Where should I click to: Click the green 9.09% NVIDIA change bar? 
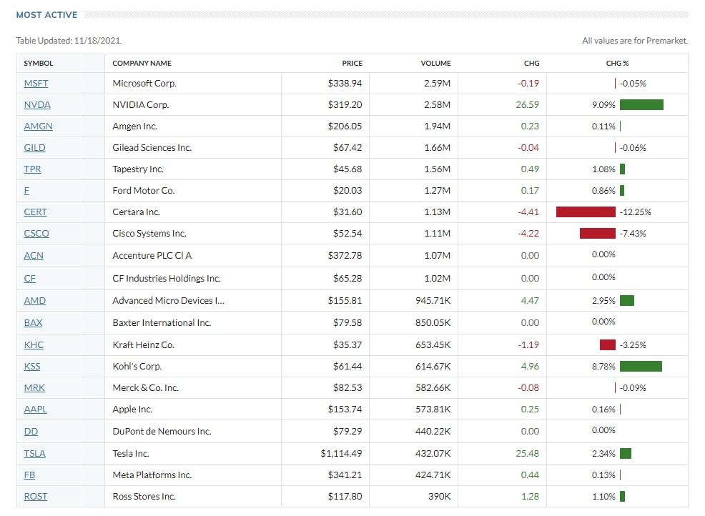(x=641, y=105)
